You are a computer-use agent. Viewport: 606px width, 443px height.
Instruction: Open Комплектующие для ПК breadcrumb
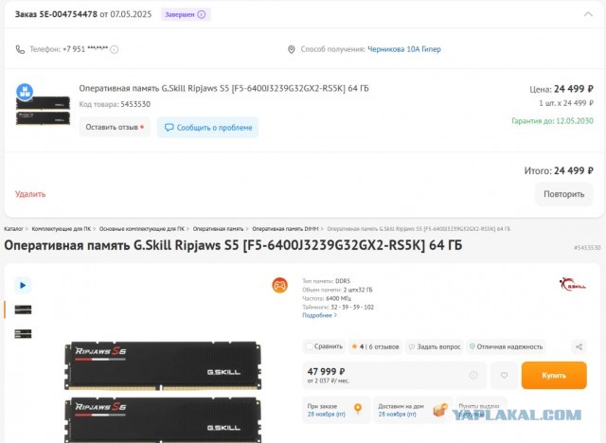tap(61, 229)
